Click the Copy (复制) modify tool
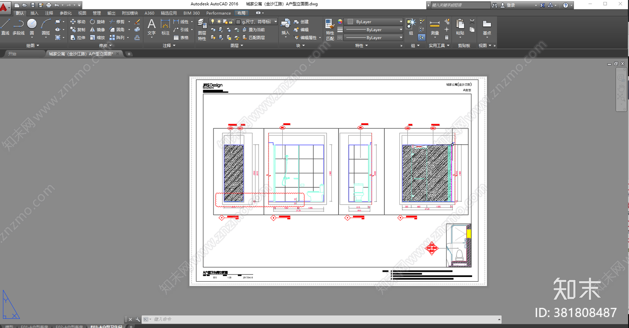The image size is (629, 328). click(78, 29)
